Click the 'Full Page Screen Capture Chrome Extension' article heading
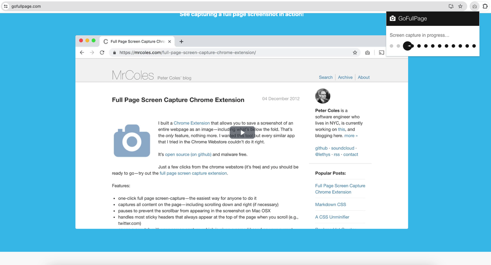 point(178,100)
